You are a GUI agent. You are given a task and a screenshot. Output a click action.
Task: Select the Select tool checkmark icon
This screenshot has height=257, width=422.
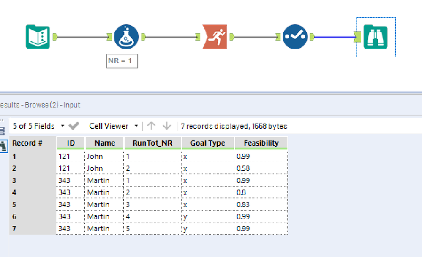pyautogui.click(x=295, y=37)
